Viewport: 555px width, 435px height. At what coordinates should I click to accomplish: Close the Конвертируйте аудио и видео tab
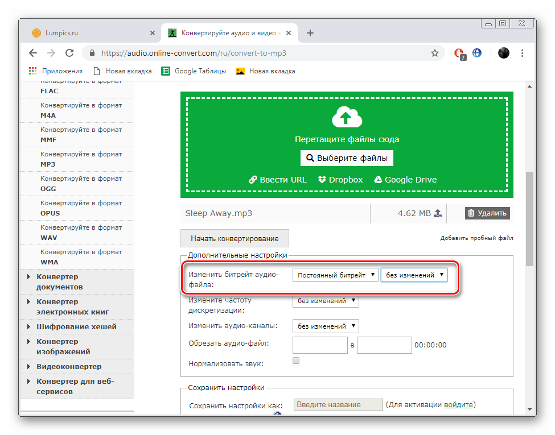tap(289, 33)
